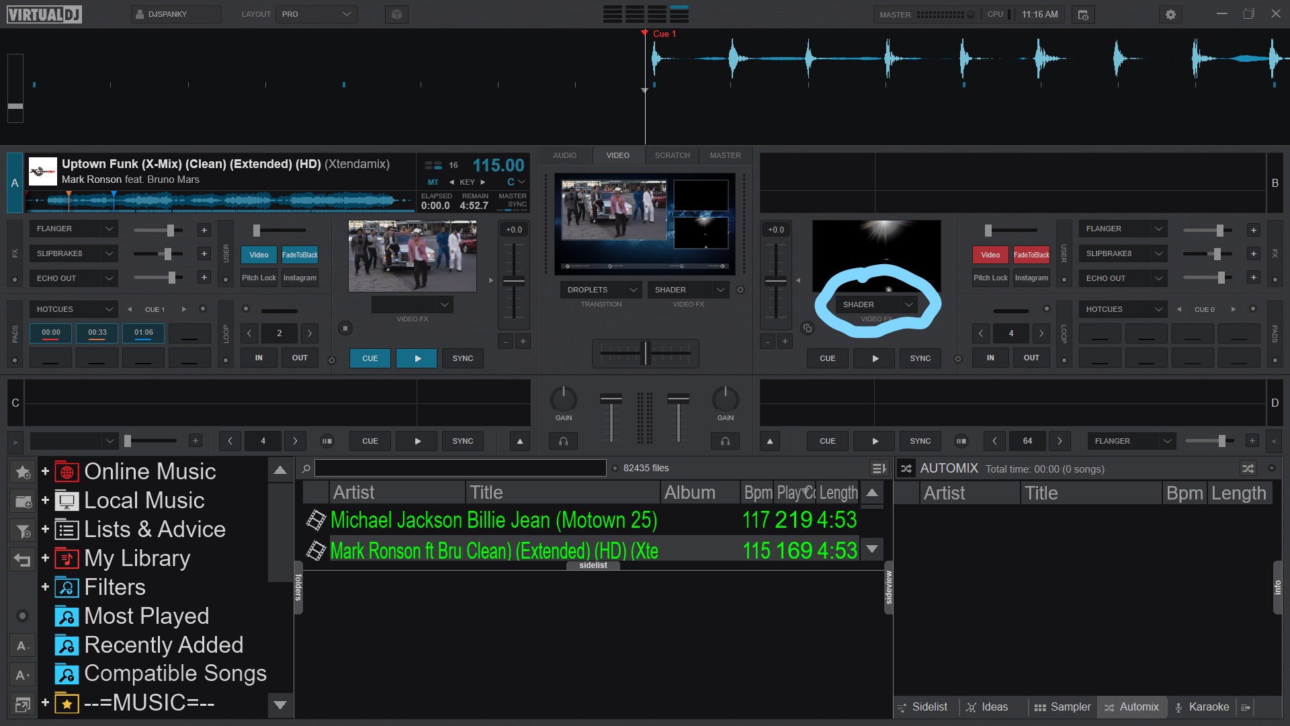Open browser list options icon
The image size is (1290, 726).
(878, 469)
